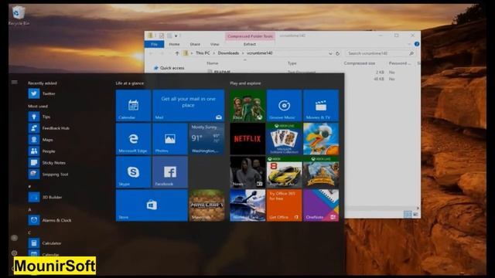
Task: Click This PC in address breadcrumb
Action: 203,53
